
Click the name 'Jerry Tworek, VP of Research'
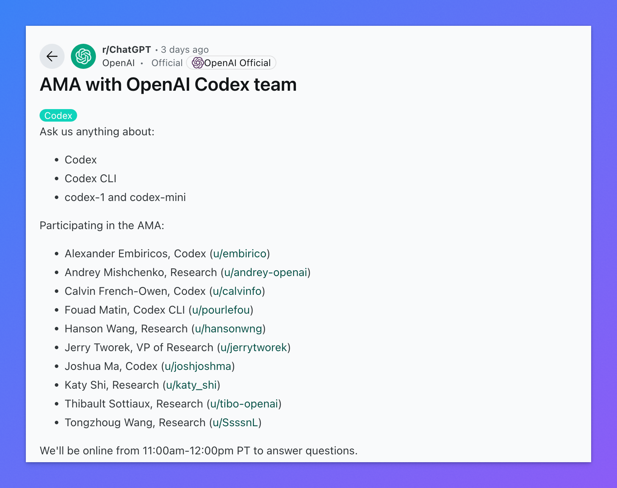(139, 348)
